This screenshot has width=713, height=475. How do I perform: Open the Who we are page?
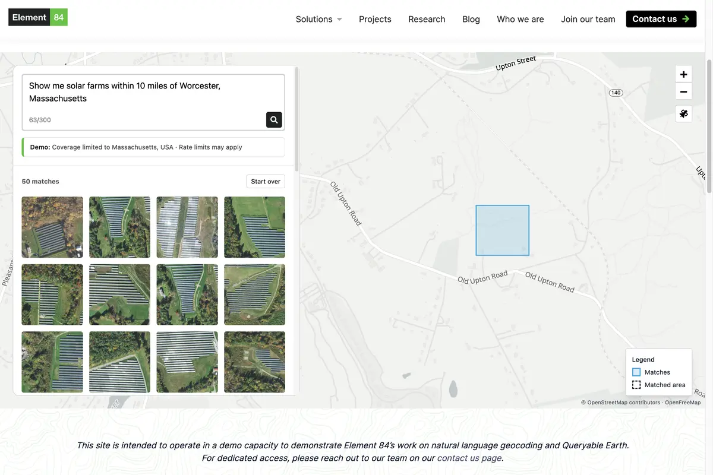tap(520, 19)
